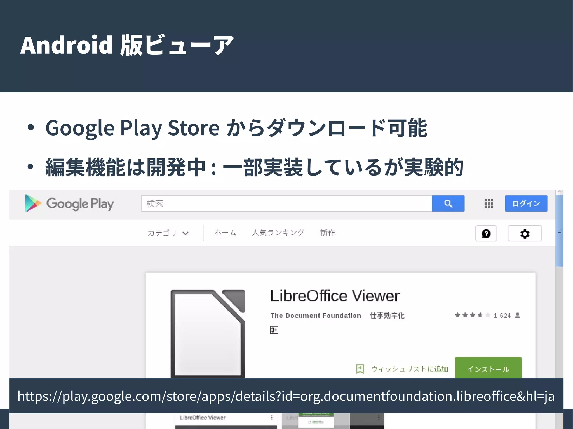The image size is (573, 429).
Task: Click the 3+ content rating badge
Action: [x=274, y=330]
